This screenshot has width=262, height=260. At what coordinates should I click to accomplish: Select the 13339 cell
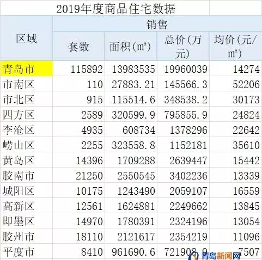[236, 175]
